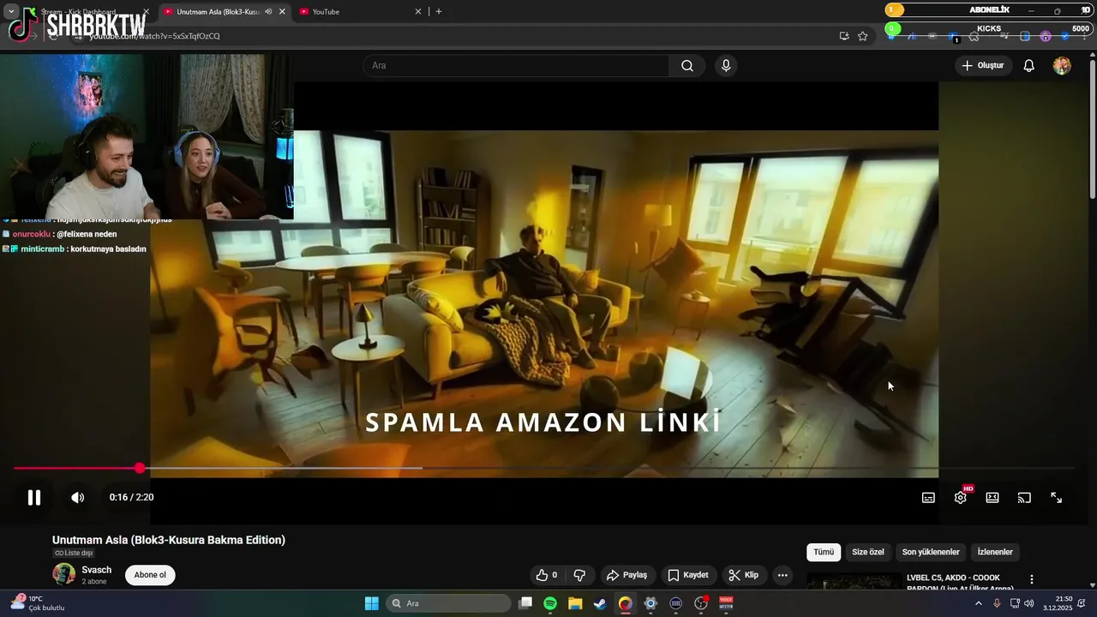Dislike the video with thumbs down
This screenshot has height=617, width=1097.
579,575
